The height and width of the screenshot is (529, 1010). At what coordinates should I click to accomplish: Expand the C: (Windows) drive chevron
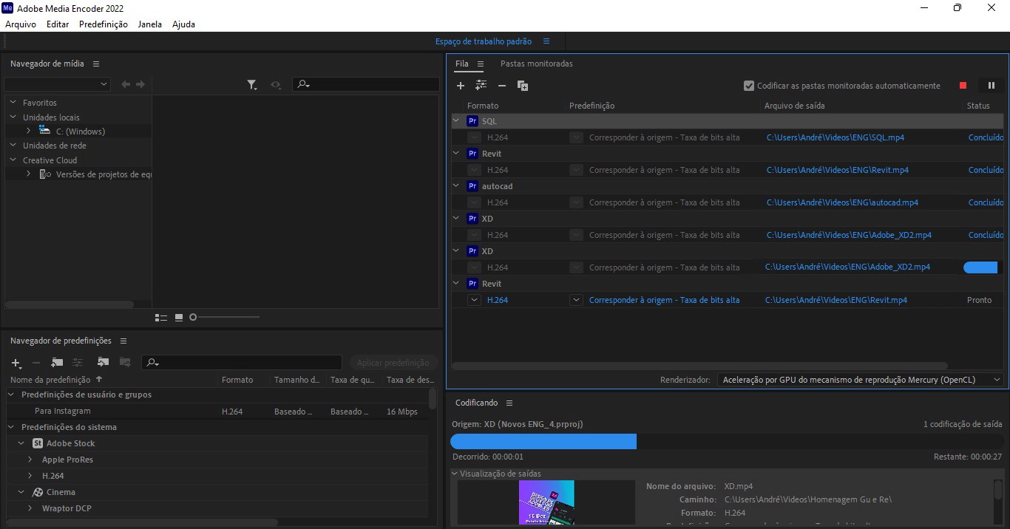(x=28, y=131)
